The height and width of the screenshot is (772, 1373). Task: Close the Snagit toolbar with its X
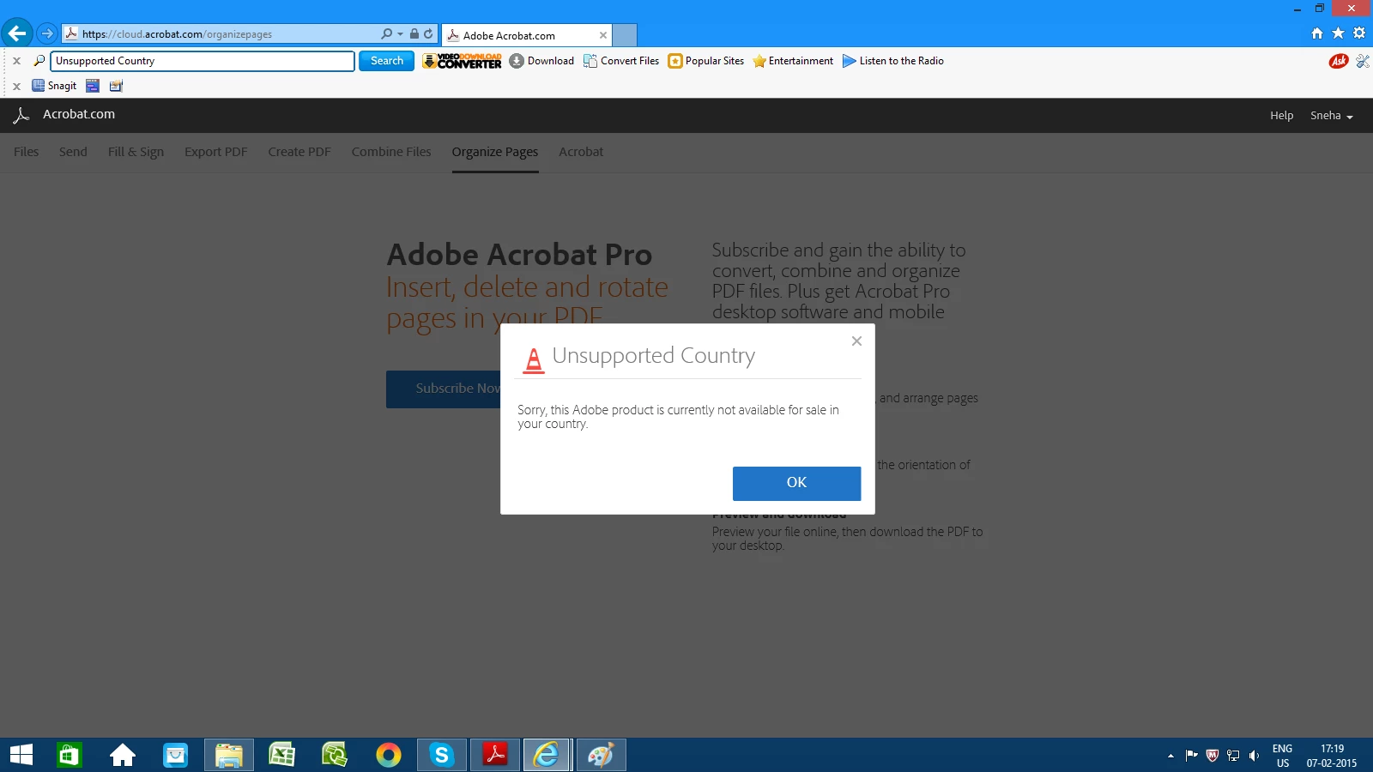tap(16, 86)
